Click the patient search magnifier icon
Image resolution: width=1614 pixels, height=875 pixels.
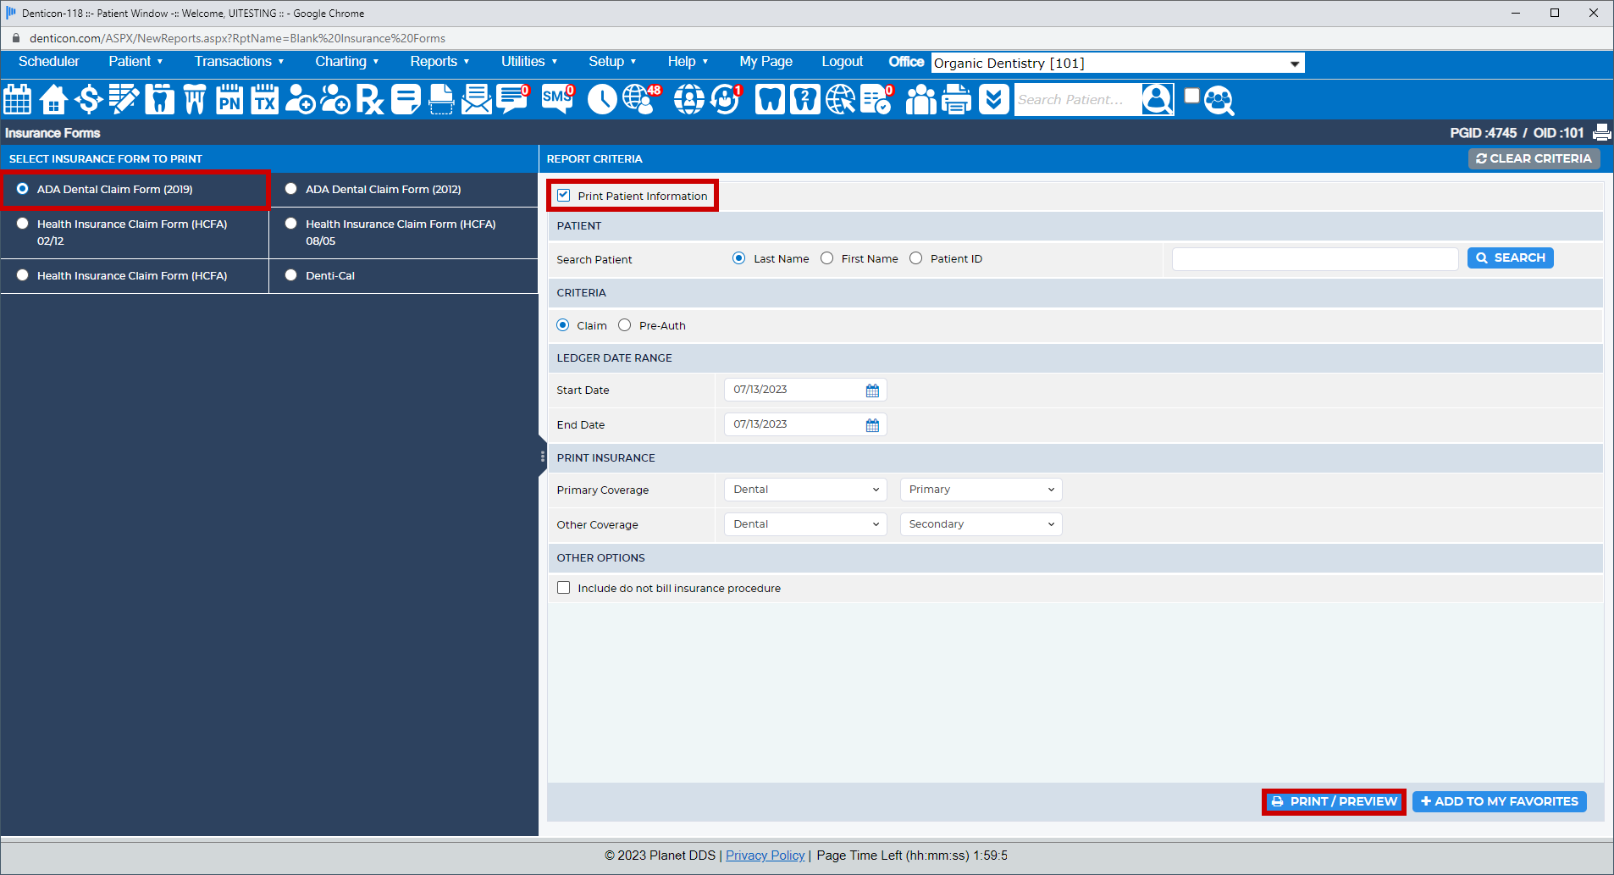coord(1158,99)
